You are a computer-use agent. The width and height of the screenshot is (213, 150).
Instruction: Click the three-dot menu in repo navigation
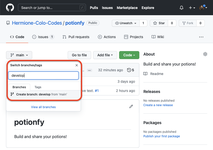(201, 37)
